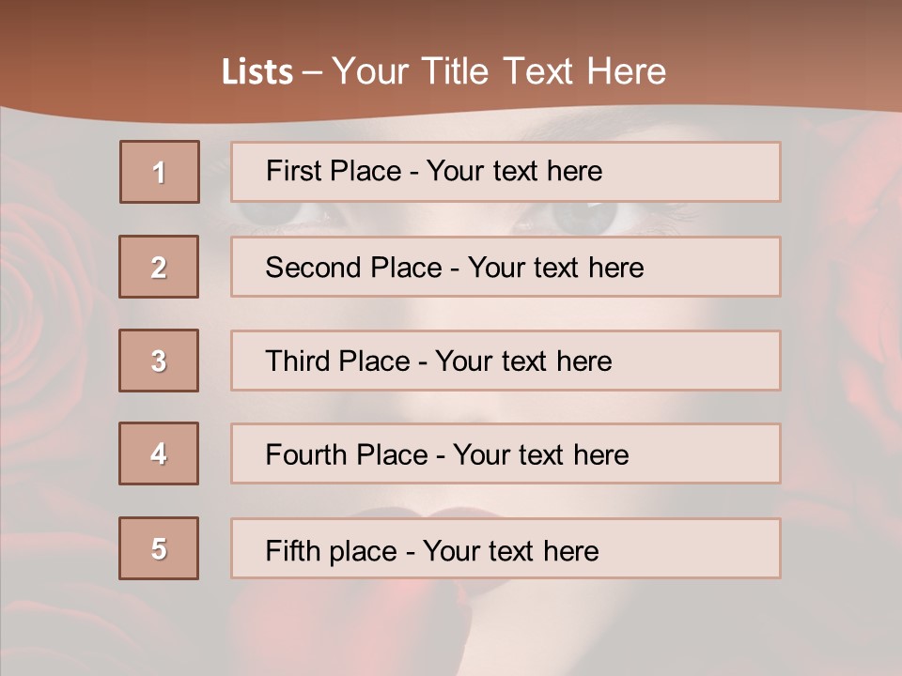Click the Your Title Text Here heading
Viewport: 902px width, 676px height.
498,71
